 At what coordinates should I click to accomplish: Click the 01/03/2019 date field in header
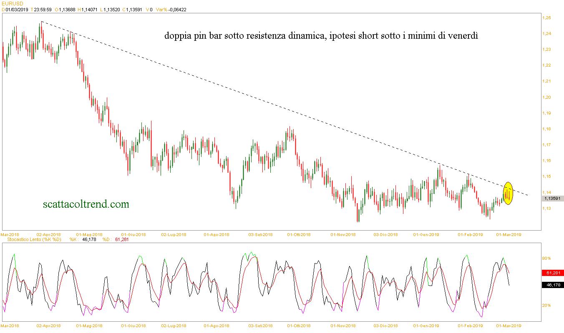[x=16, y=9]
